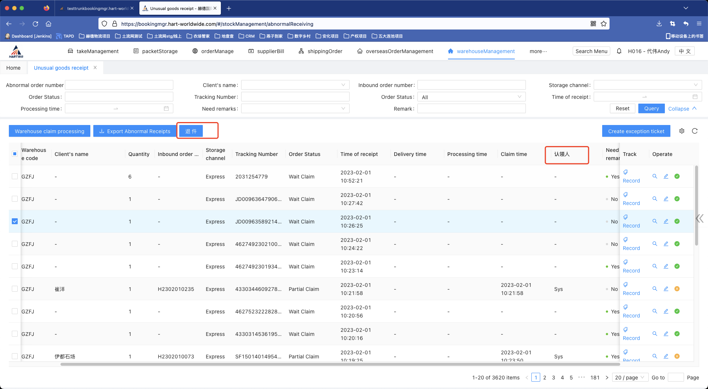Open the Storage channel dropdown
The width and height of the screenshot is (708, 389).
pos(647,85)
